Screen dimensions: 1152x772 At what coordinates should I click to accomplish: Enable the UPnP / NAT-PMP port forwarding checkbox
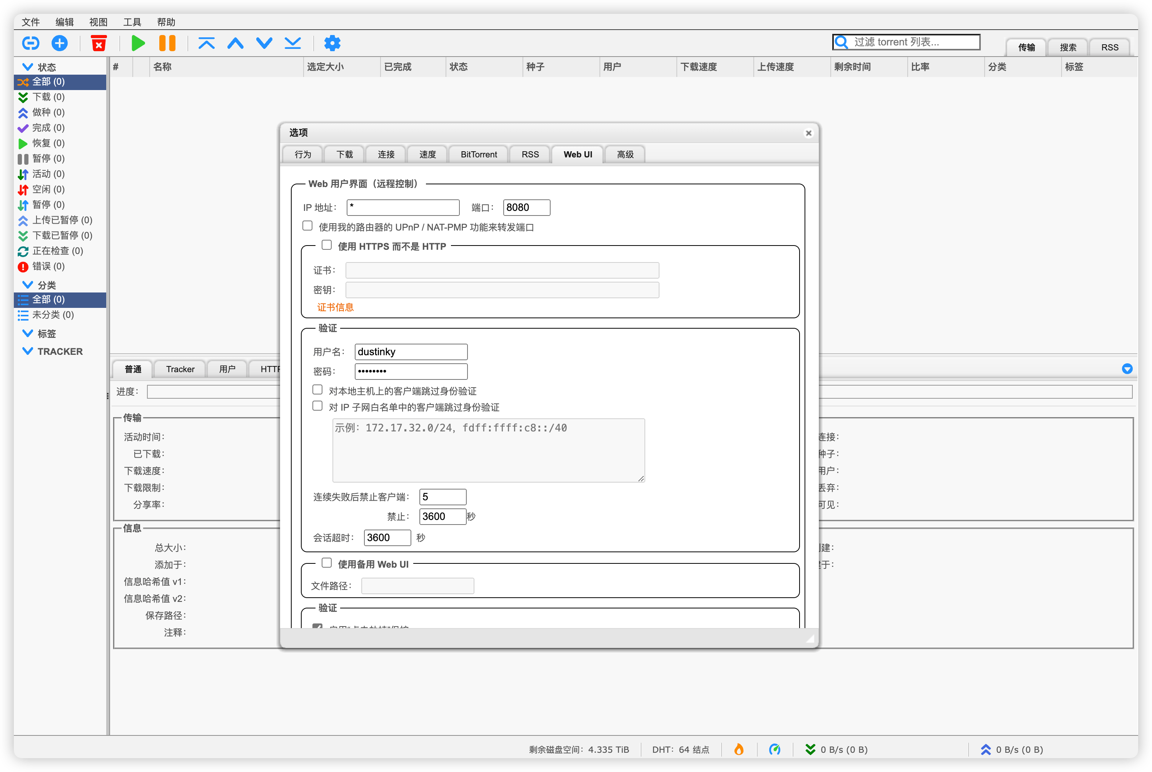coord(307,226)
